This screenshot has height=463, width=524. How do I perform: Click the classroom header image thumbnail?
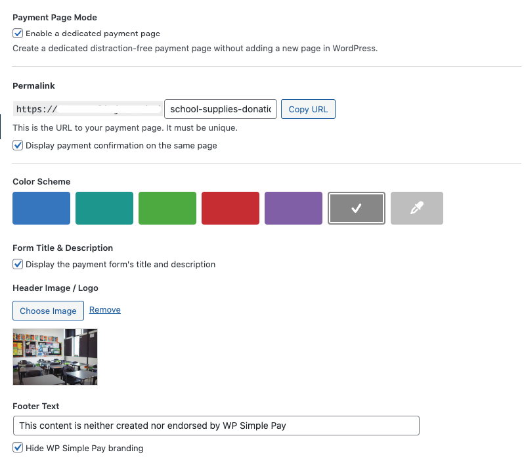[55, 357]
